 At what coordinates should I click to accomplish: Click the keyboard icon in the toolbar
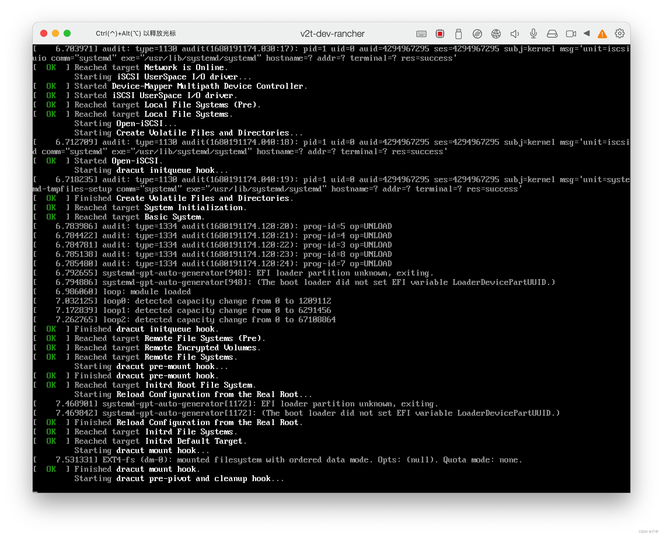tap(421, 34)
